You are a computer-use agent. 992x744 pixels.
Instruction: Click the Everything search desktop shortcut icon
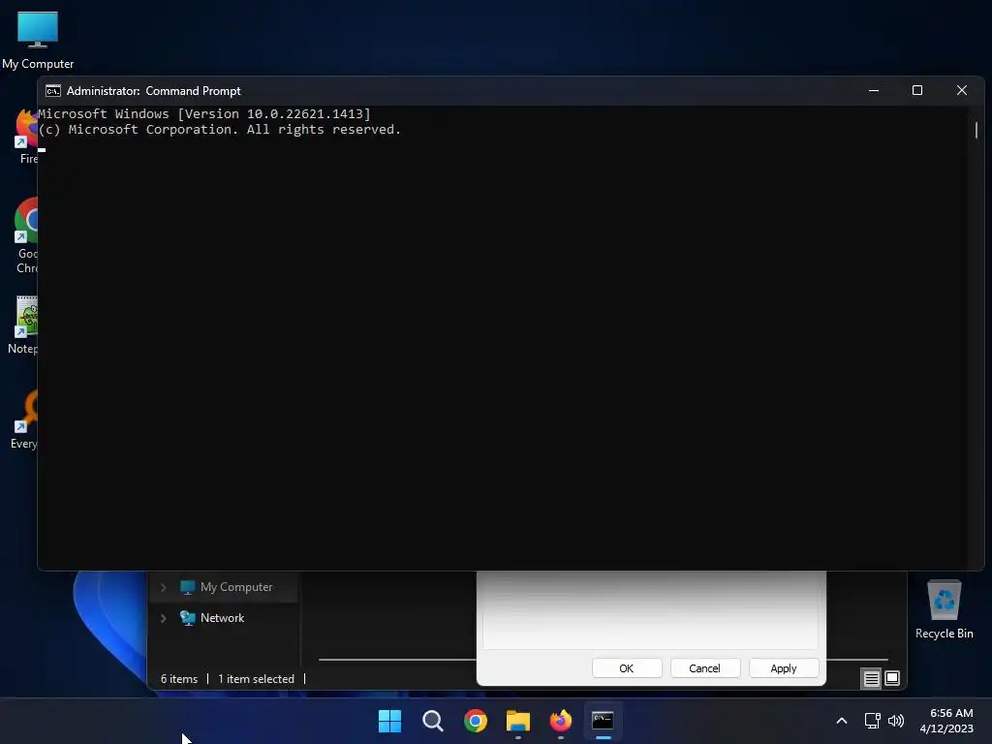click(26, 411)
